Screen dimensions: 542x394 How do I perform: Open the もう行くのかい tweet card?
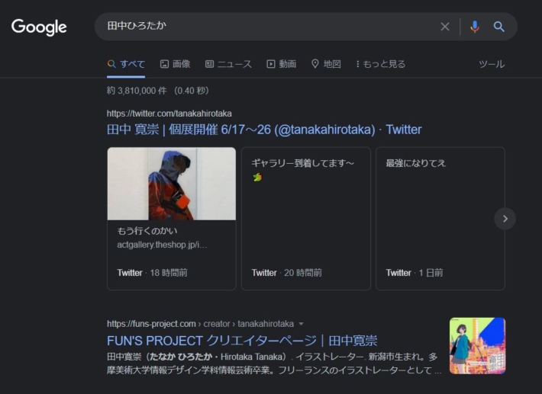(172, 219)
